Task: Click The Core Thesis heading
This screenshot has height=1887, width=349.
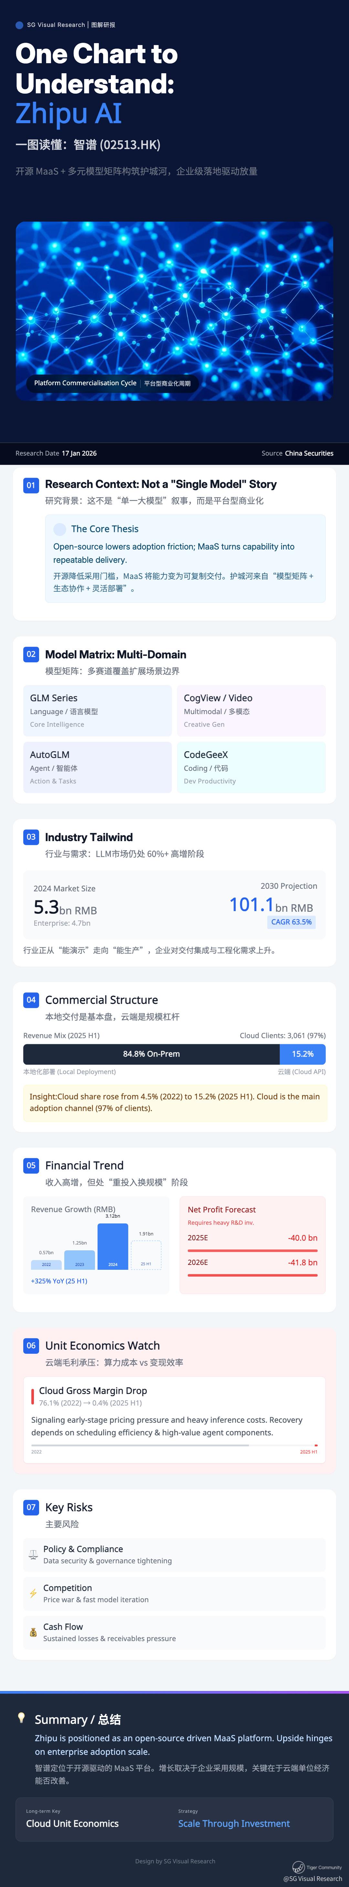Action: (x=104, y=529)
